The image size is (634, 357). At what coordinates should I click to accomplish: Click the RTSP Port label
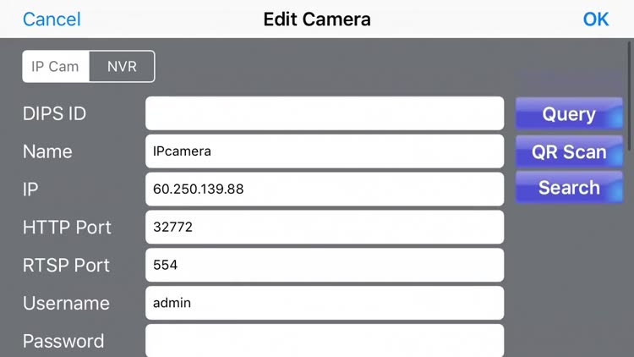[x=65, y=265]
